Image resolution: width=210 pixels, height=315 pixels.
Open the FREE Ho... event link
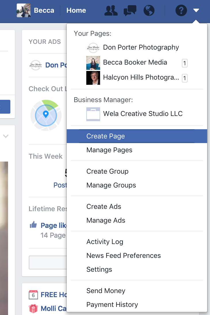pyautogui.click(x=54, y=295)
